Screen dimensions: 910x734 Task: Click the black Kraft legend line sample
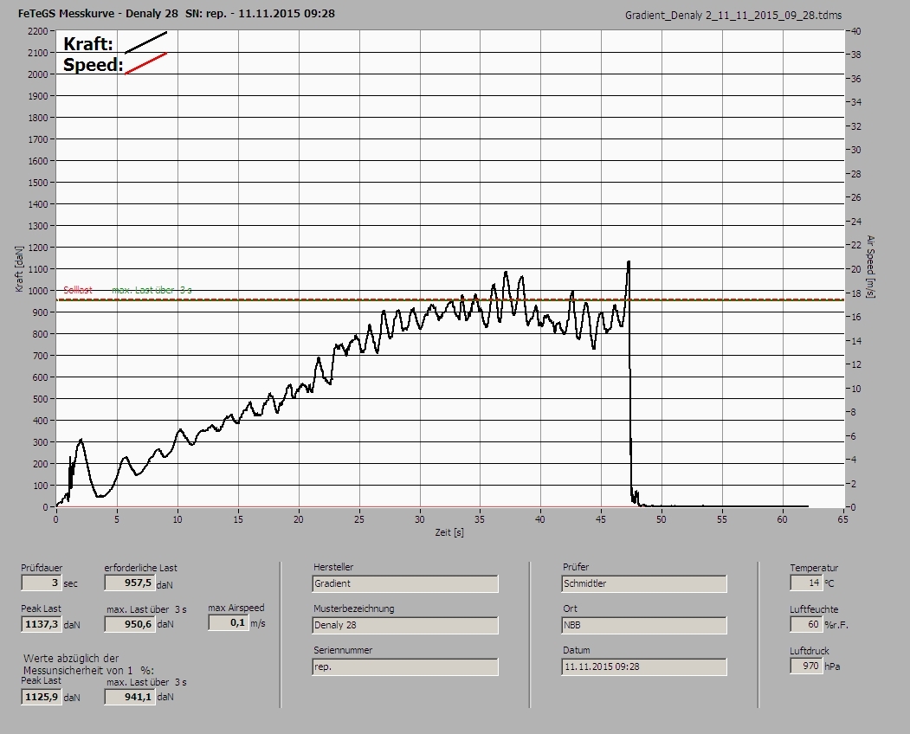click(145, 42)
